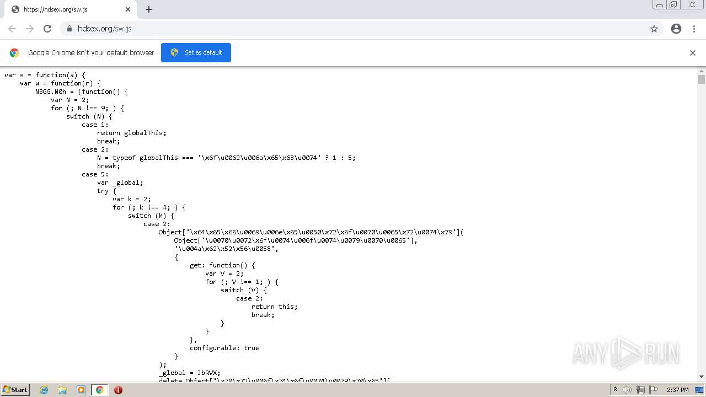
Task: Click the 'N = typeof globalThis' line
Action: click(x=226, y=158)
